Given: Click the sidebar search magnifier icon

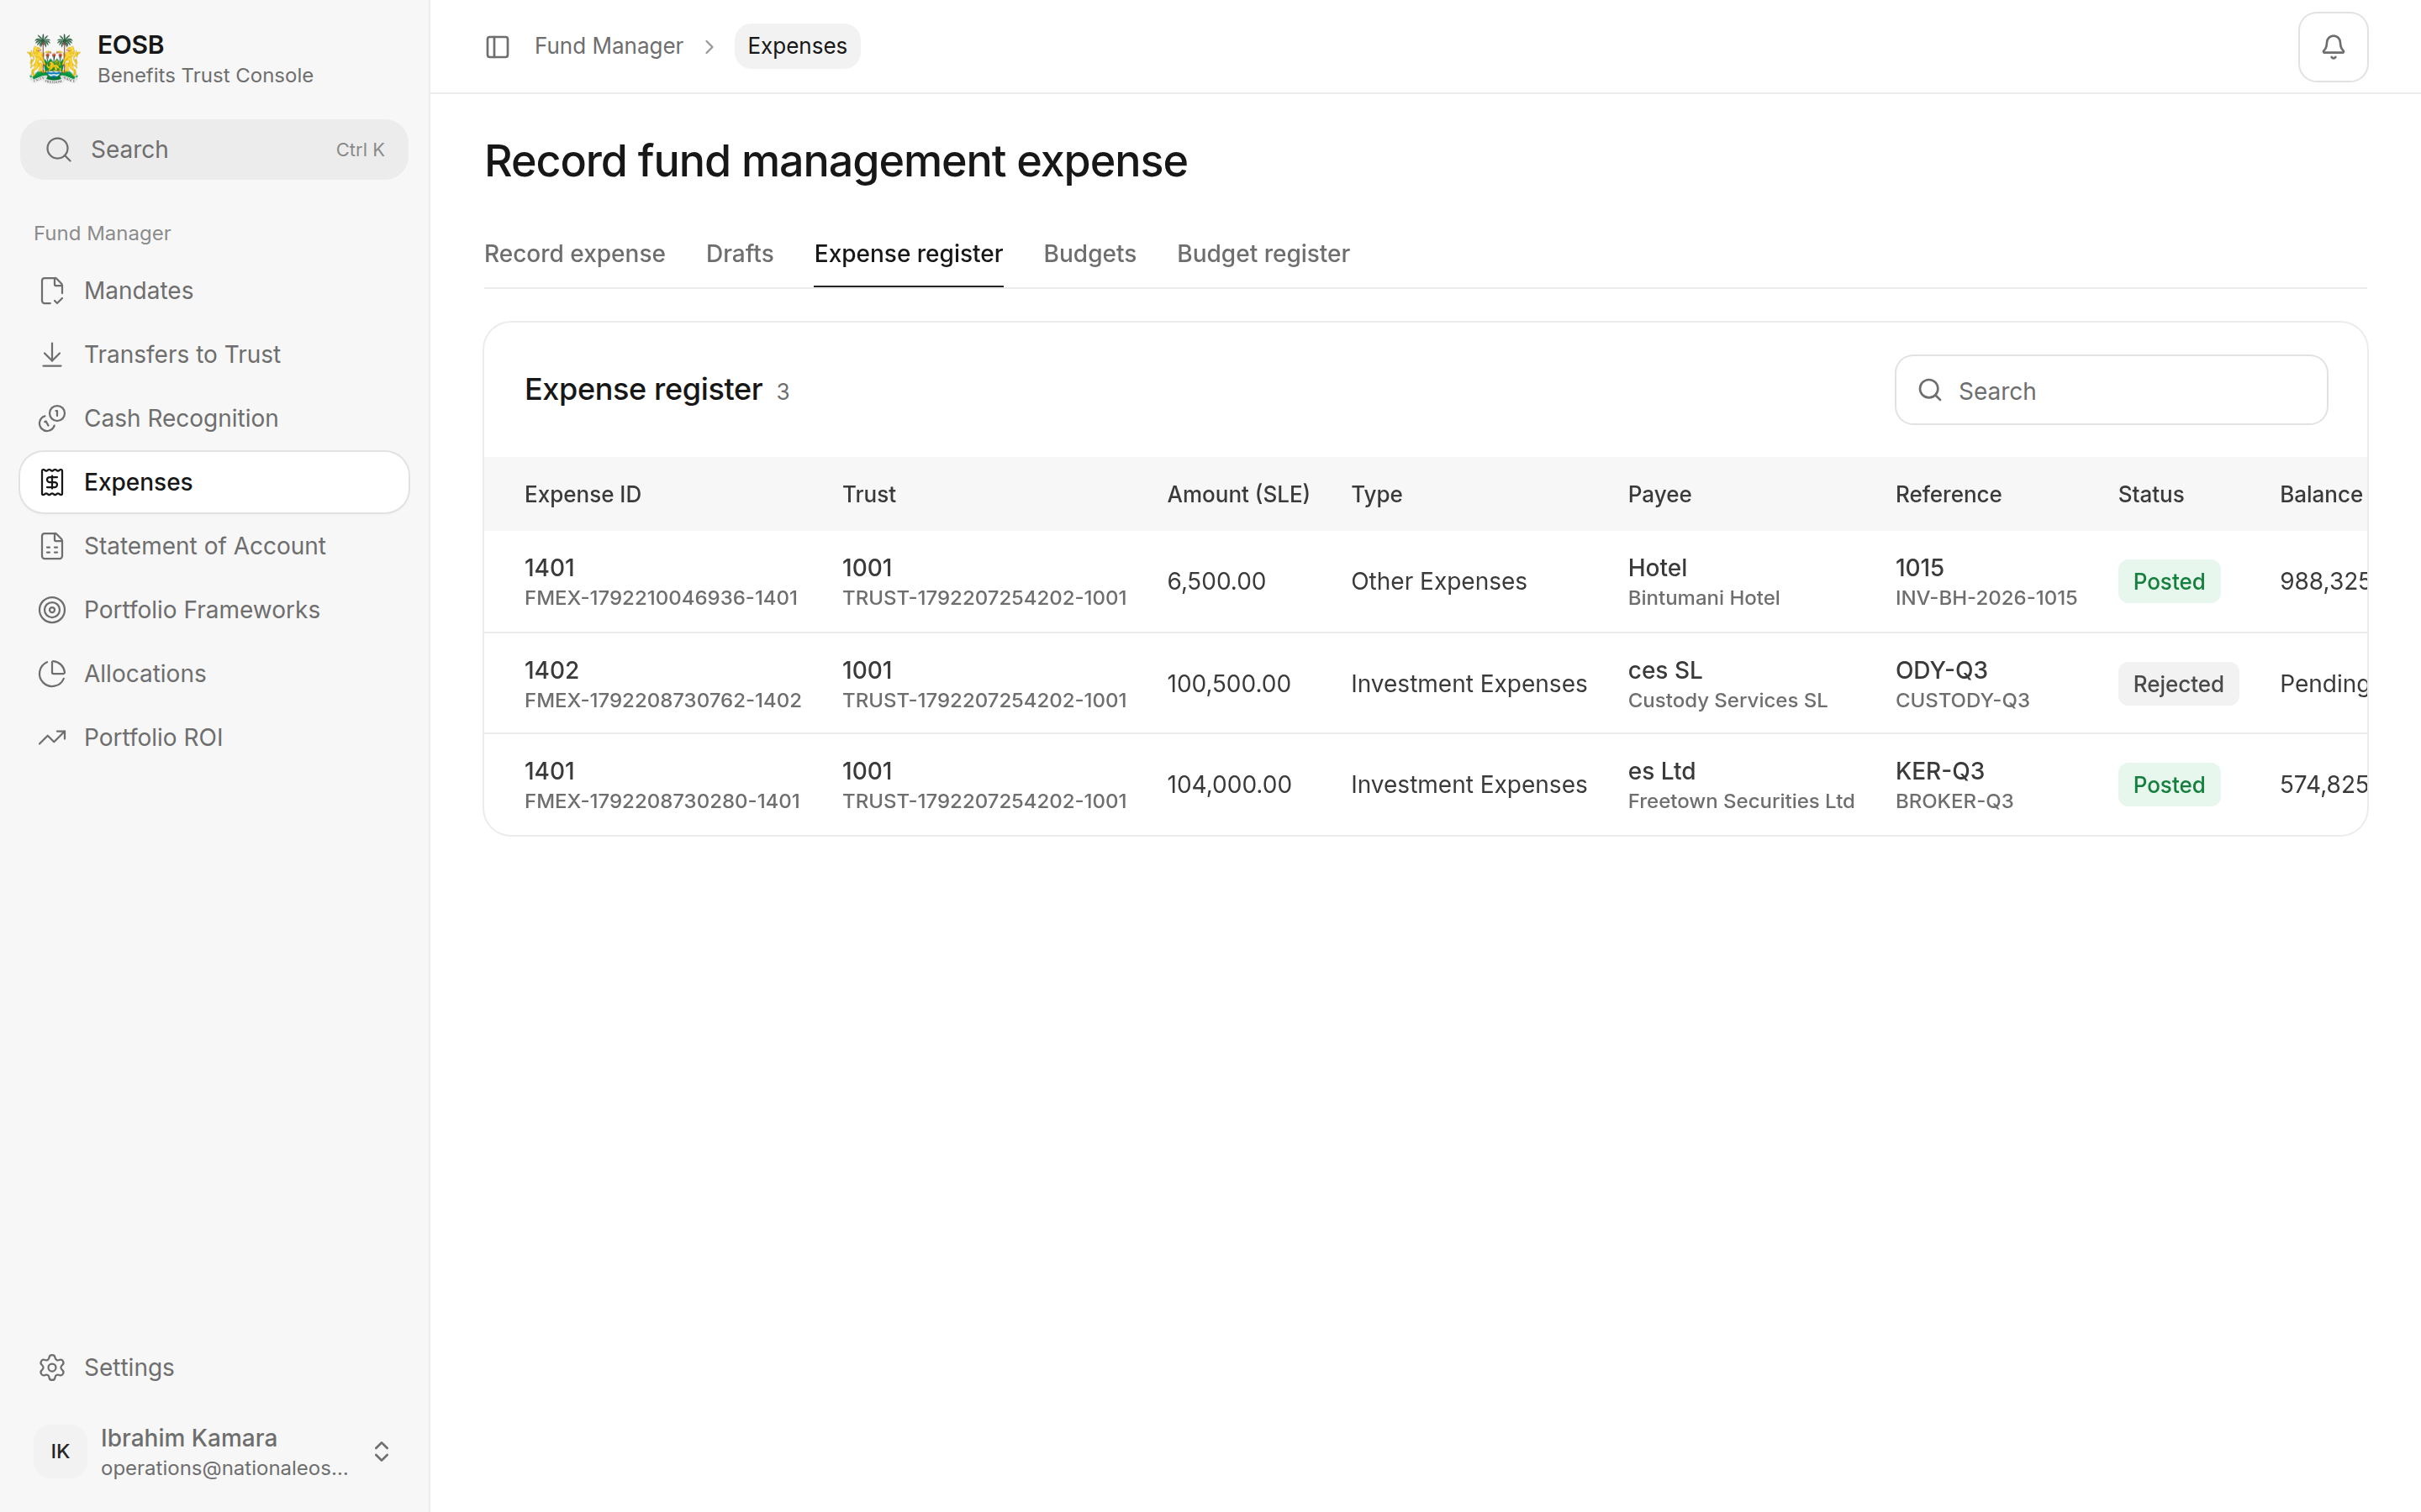Looking at the screenshot, I should coord(59,150).
